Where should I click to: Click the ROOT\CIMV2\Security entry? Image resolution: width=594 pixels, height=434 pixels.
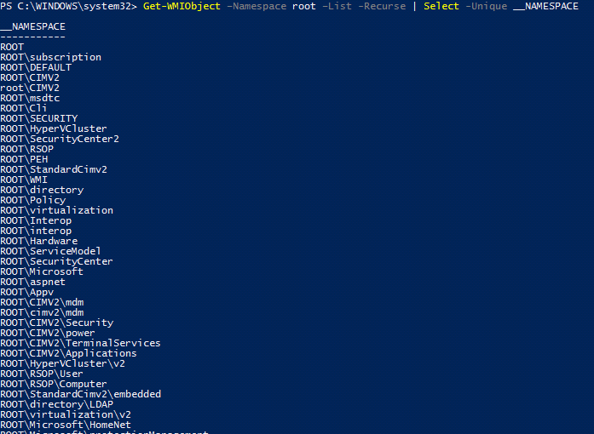click(x=57, y=323)
